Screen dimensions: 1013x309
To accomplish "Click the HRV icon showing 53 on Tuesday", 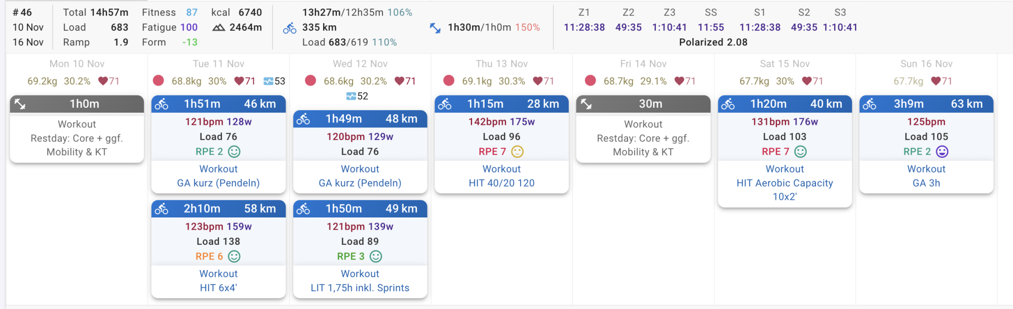I will point(268,81).
